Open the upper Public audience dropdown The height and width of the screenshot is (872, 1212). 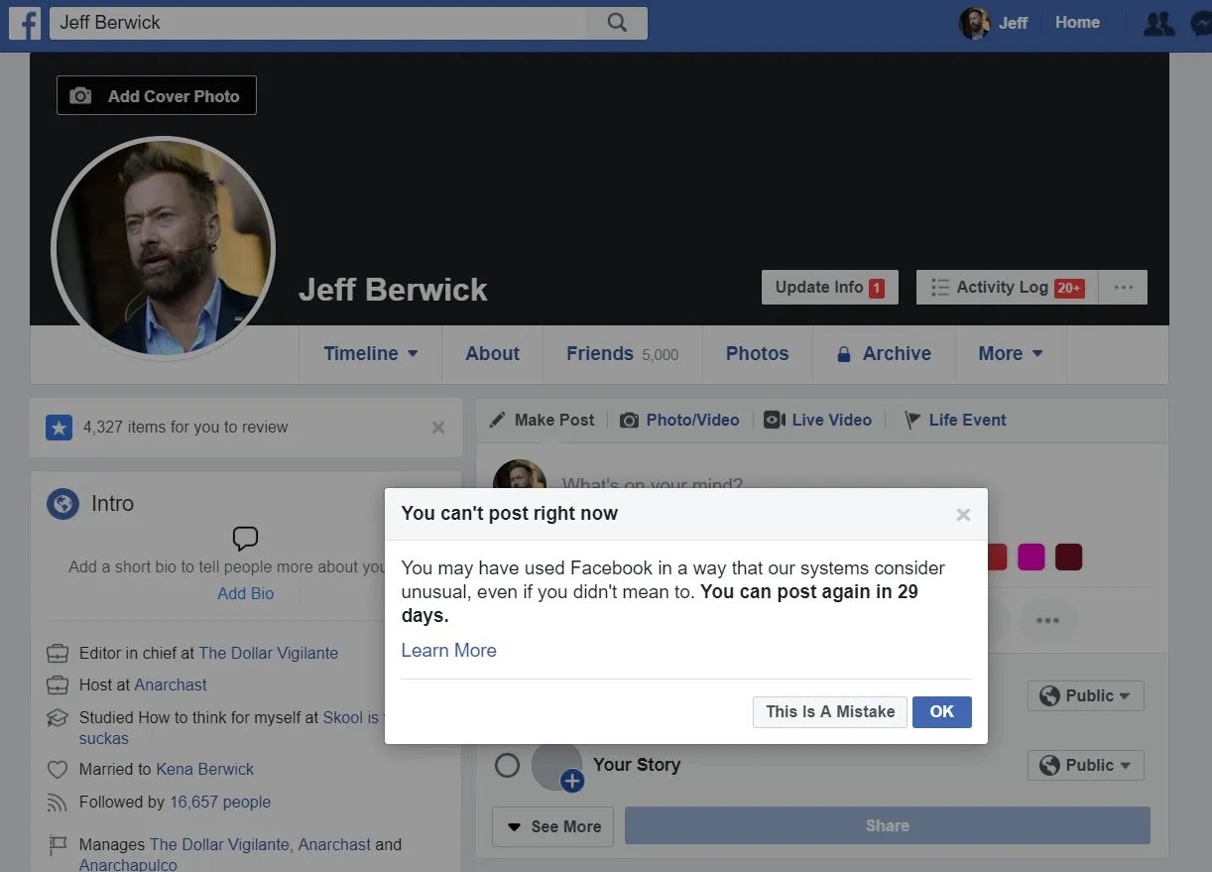click(1085, 696)
